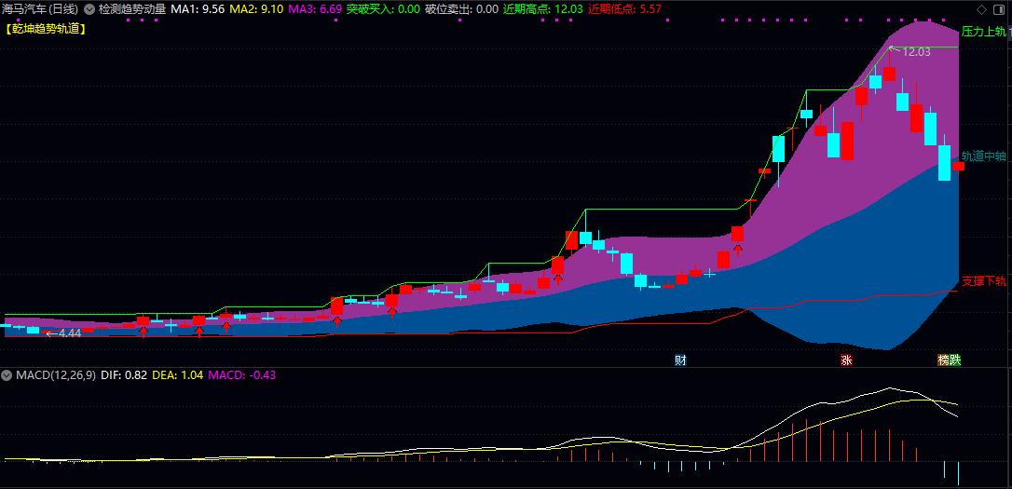Open dropdown arrow beside 检测趋势动量 indicator
Image resolution: width=1012 pixels, height=489 pixels.
point(89,8)
